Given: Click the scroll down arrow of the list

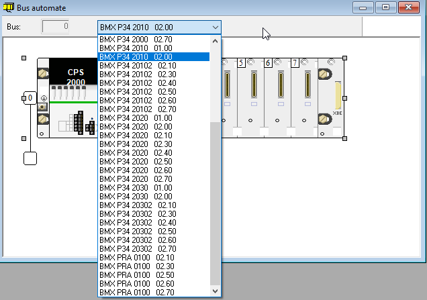Looking at the screenshot, I should pos(216,292).
